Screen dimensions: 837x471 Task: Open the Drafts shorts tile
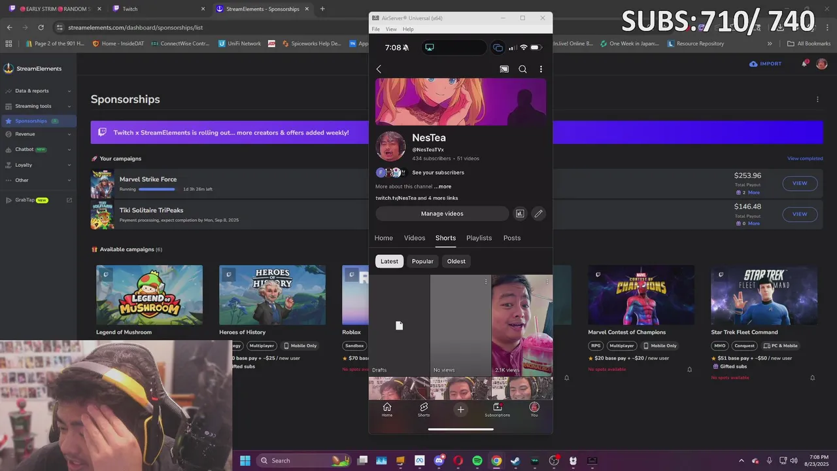[x=399, y=325]
